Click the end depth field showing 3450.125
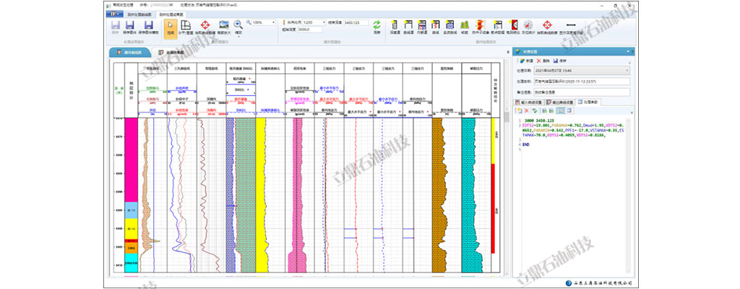 click(356, 22)
